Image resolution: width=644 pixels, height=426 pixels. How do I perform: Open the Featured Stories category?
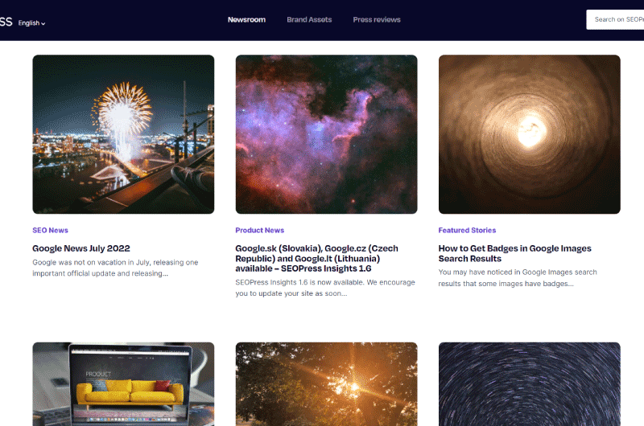pyautogui.click(x=467, y=231)
